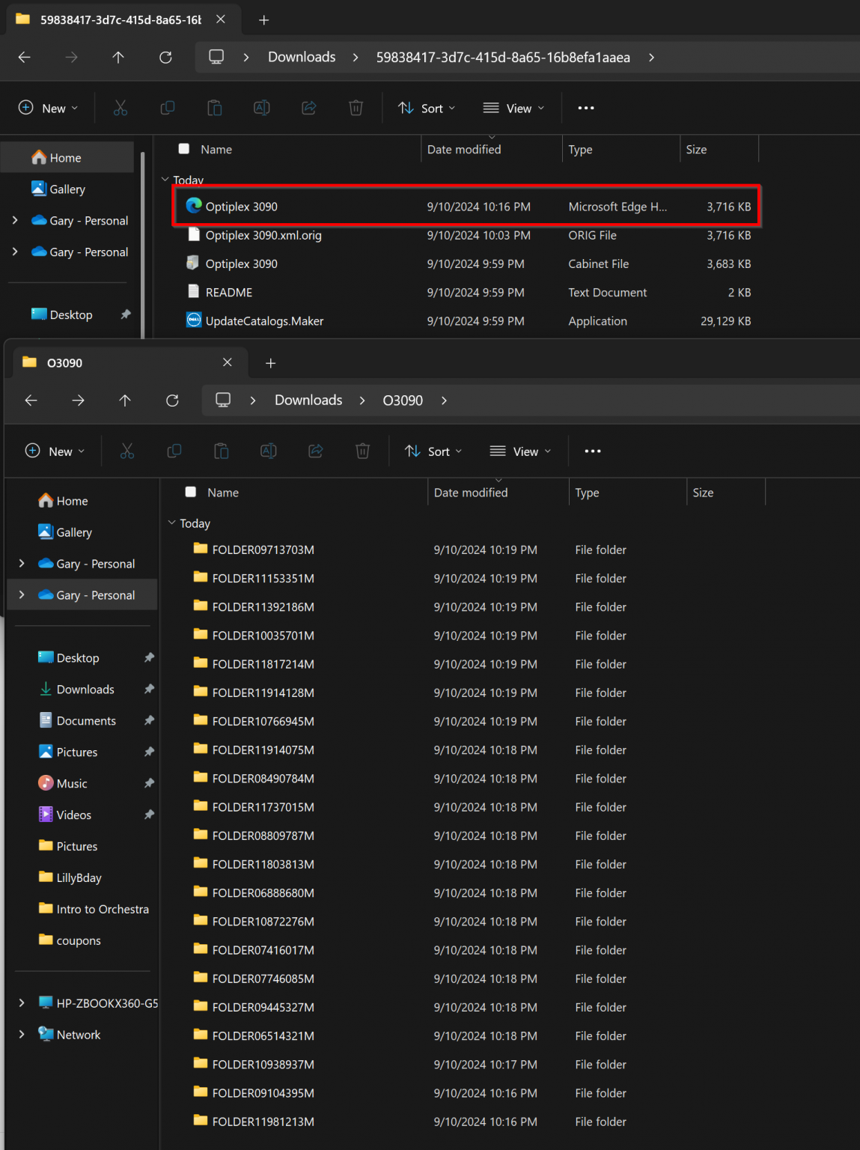Collapse the Today group in the O3090 file list
Image resolution: width=860 pixels, height=1150 pixels.
coord(172,523)
